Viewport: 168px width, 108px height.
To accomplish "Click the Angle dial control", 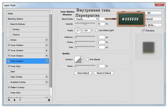I will [78, 31].
